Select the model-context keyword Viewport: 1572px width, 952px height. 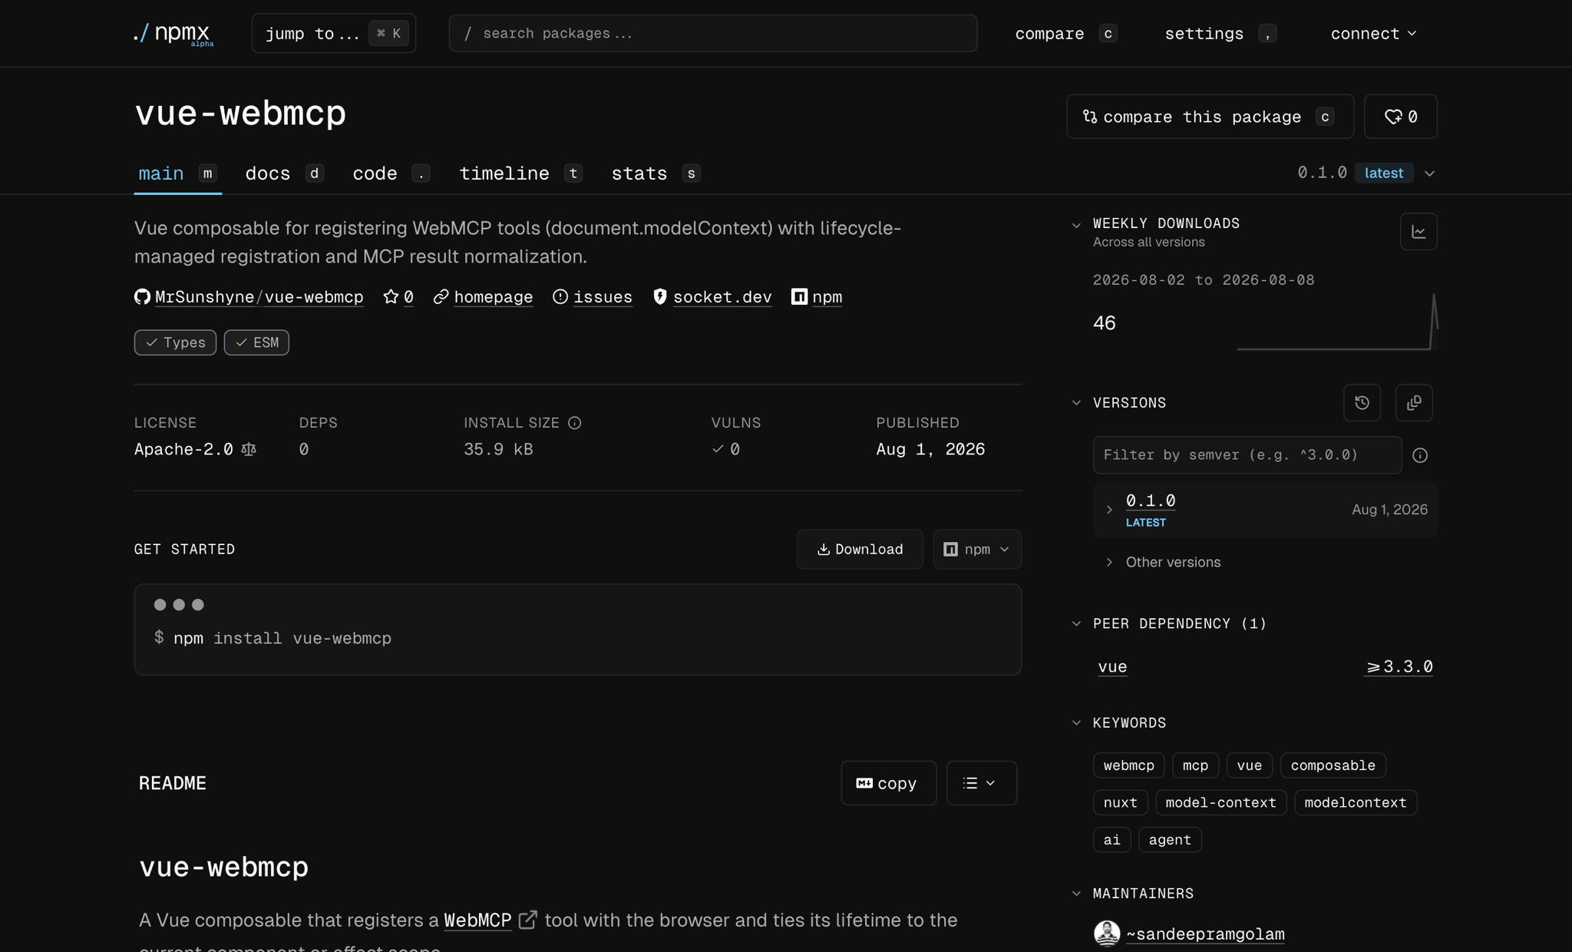click(x=1220, y=802)
